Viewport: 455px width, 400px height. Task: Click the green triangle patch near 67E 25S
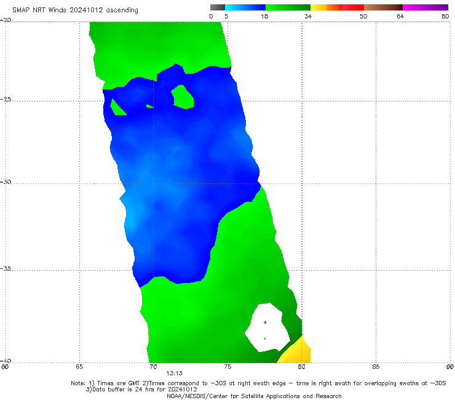117,108
